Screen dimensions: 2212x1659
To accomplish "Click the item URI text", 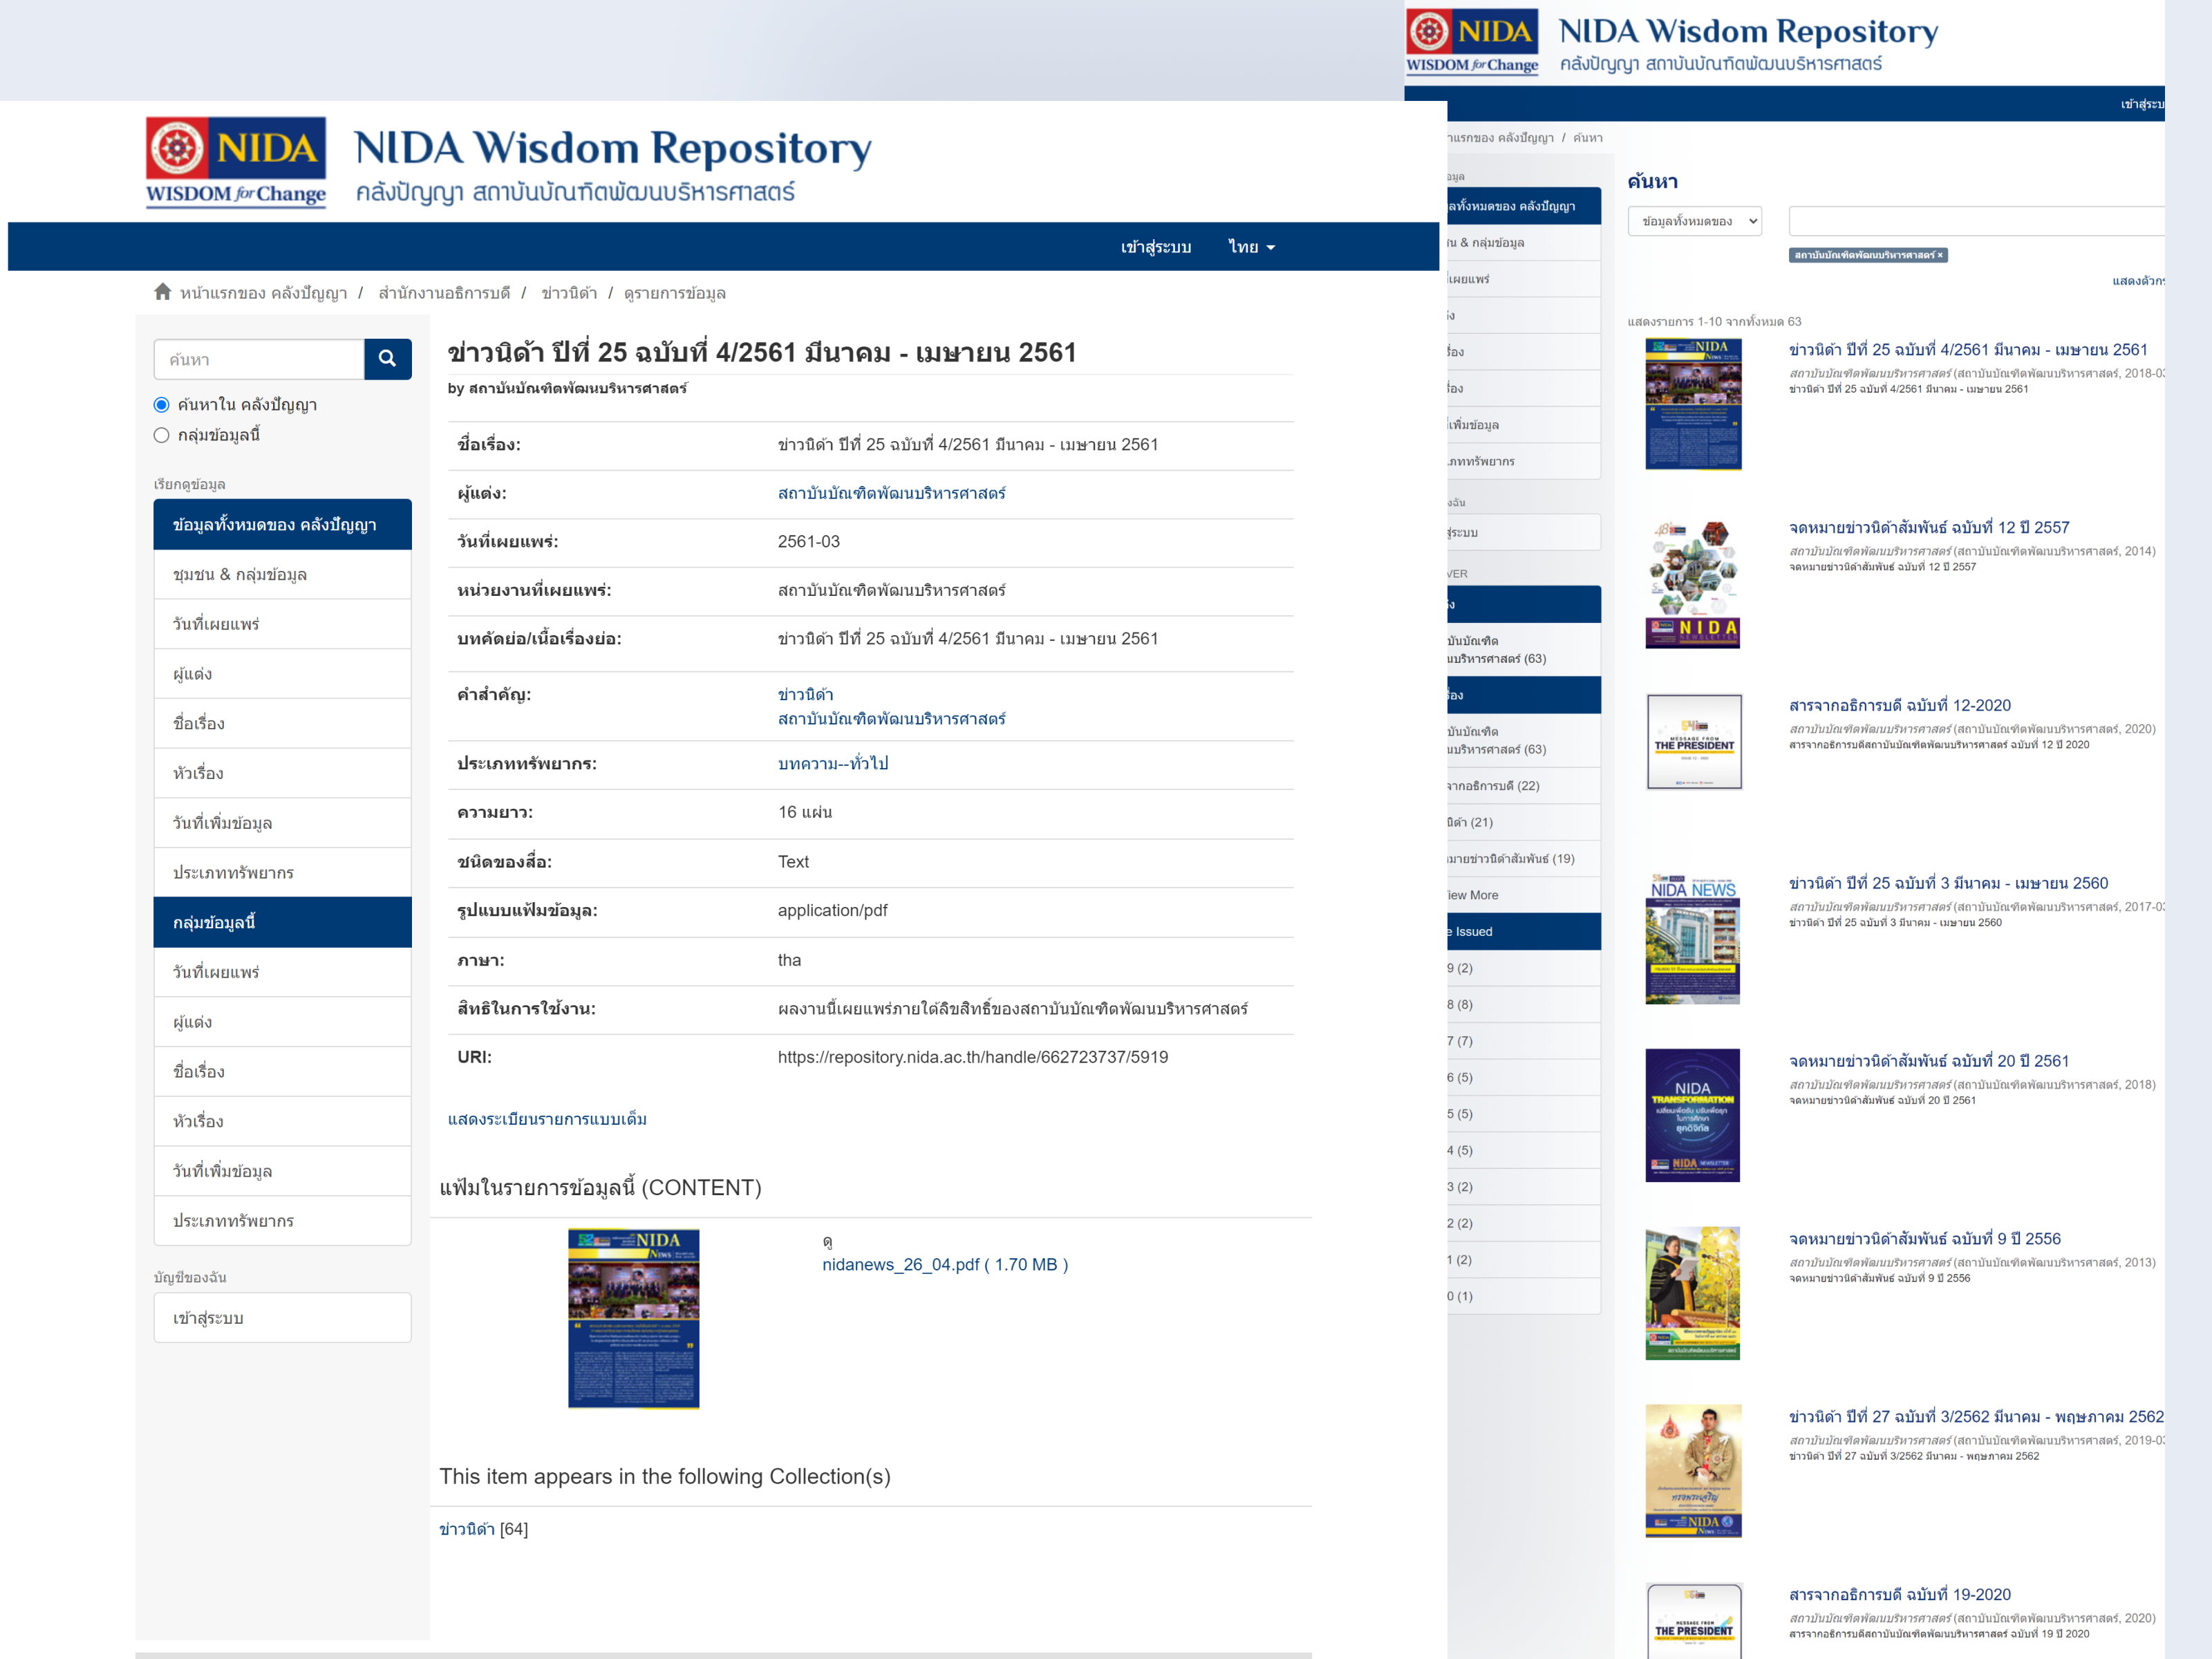I will [x=972, y=1057].
